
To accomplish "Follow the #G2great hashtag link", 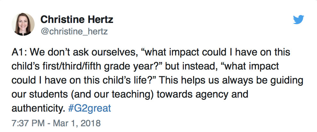I will [90, 108].
